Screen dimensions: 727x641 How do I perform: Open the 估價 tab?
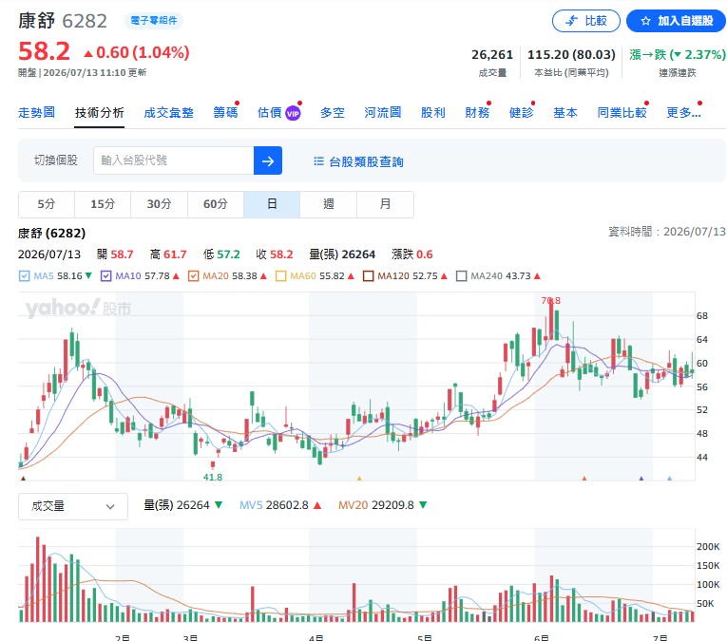coord(269,113)
